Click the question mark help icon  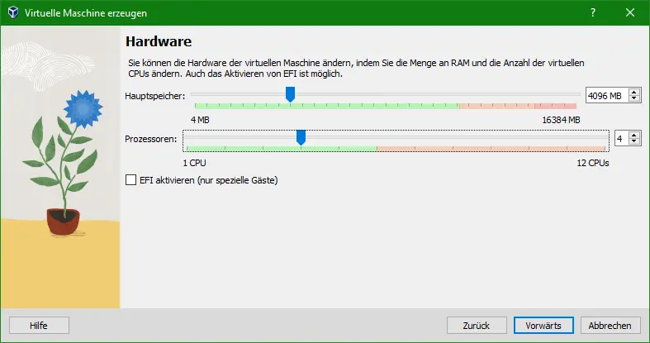[x=593, y=12]
